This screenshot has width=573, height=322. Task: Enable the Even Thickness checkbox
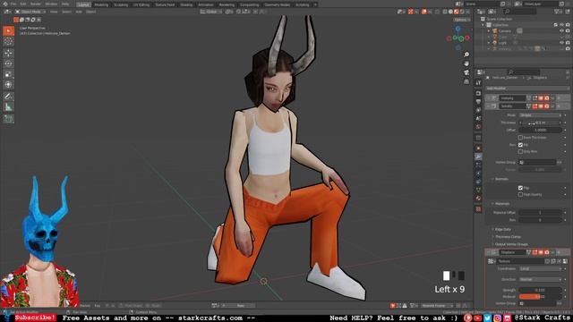pyautogui.click(x=520, y=137)
